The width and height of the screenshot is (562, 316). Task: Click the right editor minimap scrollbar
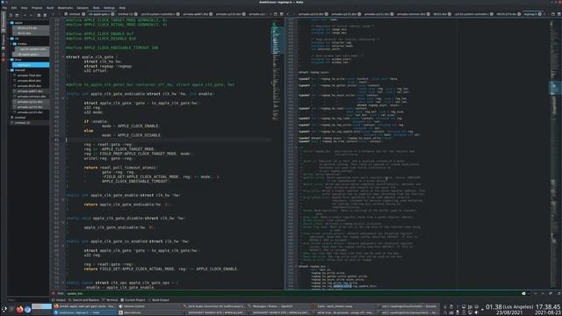(554, 154)
